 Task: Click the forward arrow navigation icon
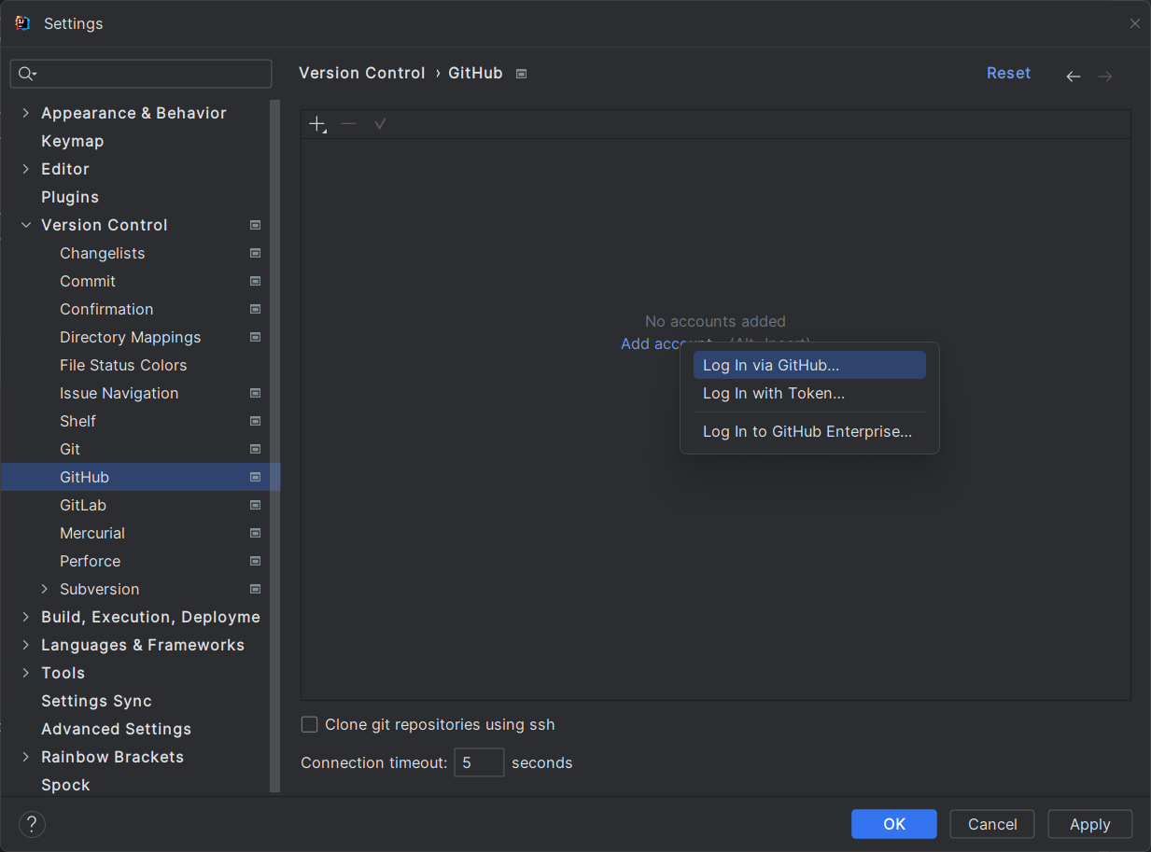coord(1105,77)
